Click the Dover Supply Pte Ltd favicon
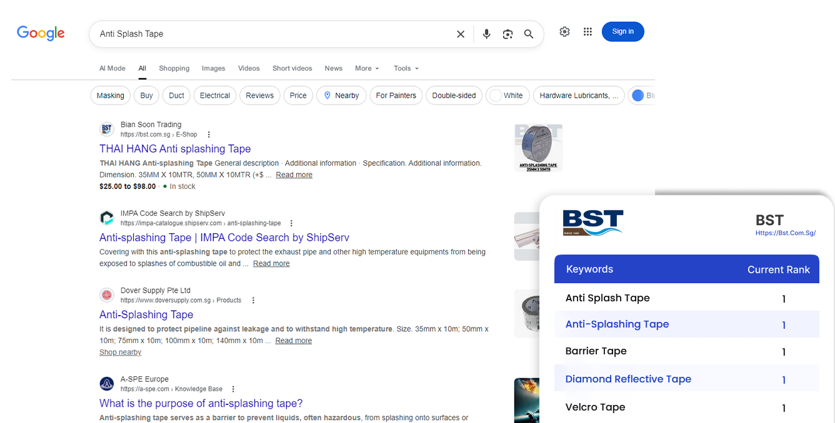 pyautogui.click(x=107, y=295)
